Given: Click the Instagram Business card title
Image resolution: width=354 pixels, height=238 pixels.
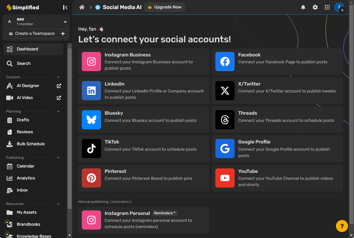Looking at the screenshot, I should click(x=128, y=55).
